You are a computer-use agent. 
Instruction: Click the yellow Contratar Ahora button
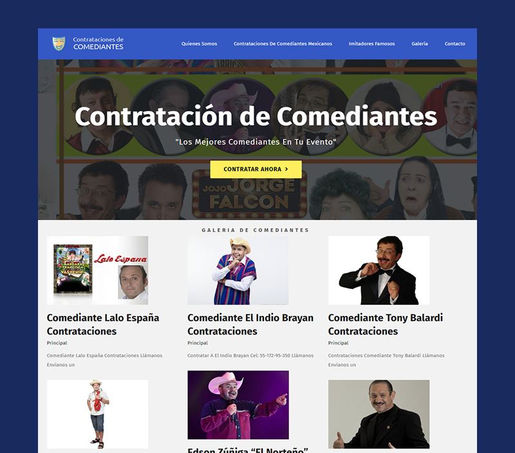(x=256, y=169)
